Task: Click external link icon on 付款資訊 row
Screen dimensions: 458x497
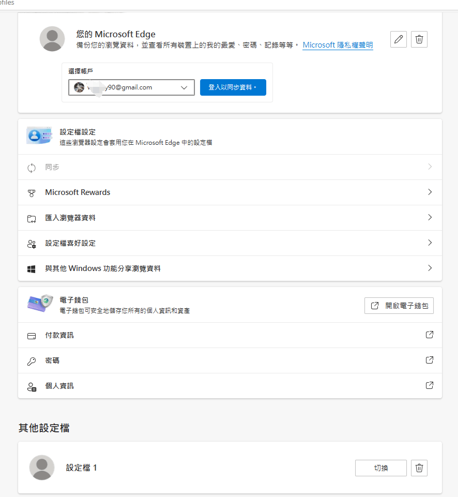Action: pyautogui.click(x=429, y=335)
